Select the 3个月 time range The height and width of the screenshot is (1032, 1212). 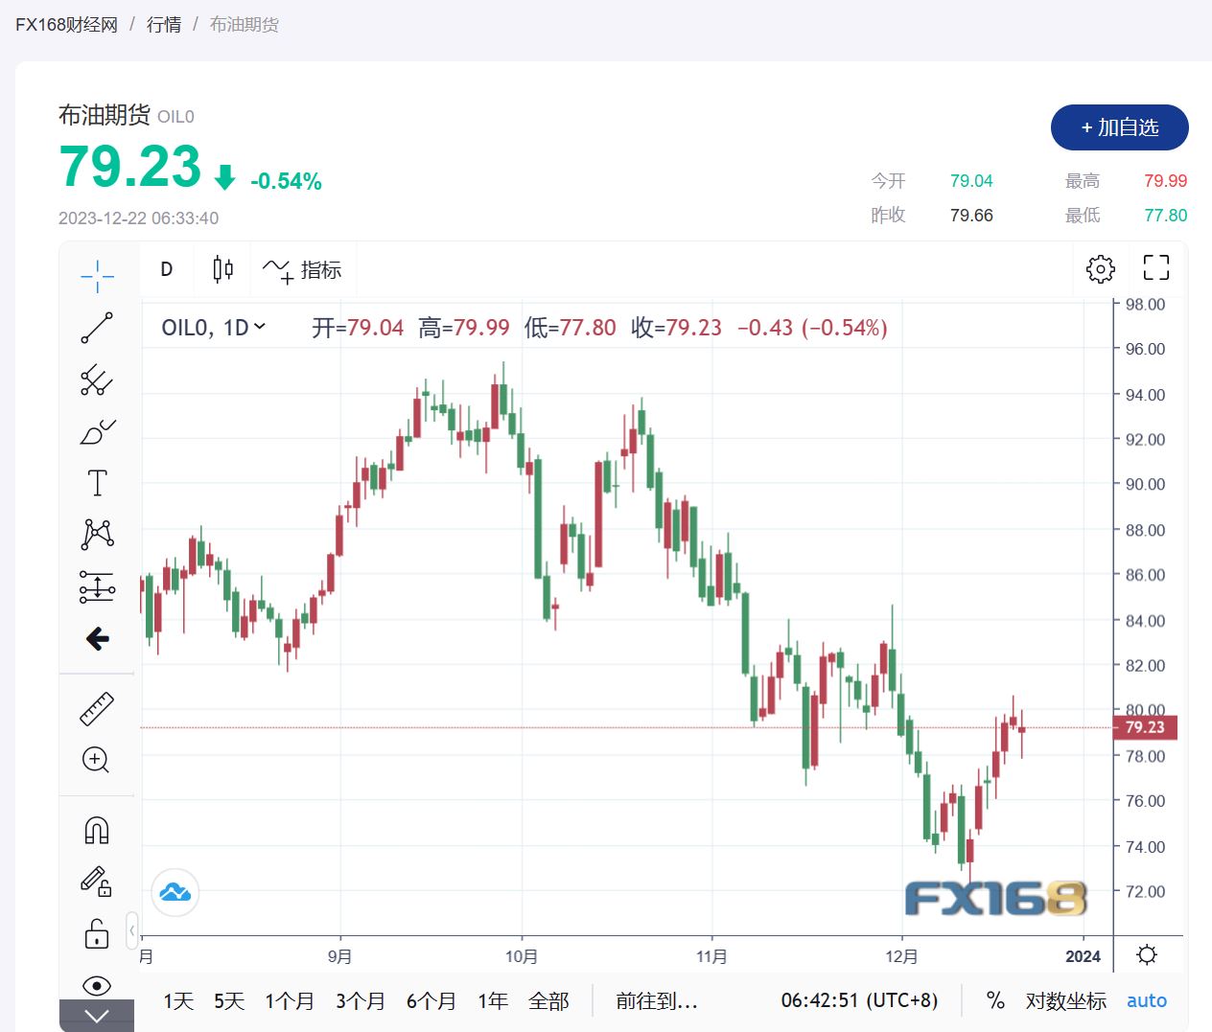pos(360,1001)
